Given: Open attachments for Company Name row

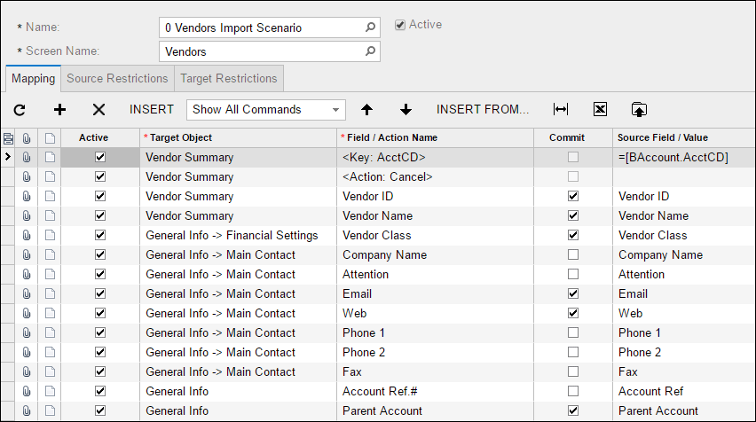Looking at the screenshot, I should pyautogui.click(x=27, y=254).
